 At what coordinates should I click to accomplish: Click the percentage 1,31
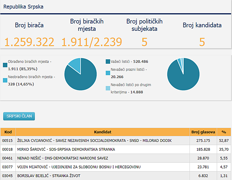[x=224, y=176]
